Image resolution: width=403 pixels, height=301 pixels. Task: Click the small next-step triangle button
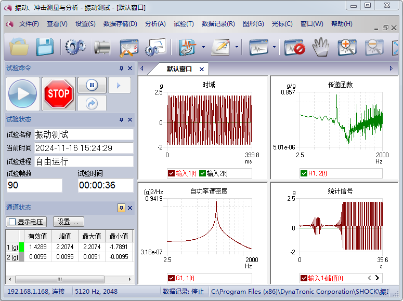[119, 85]
